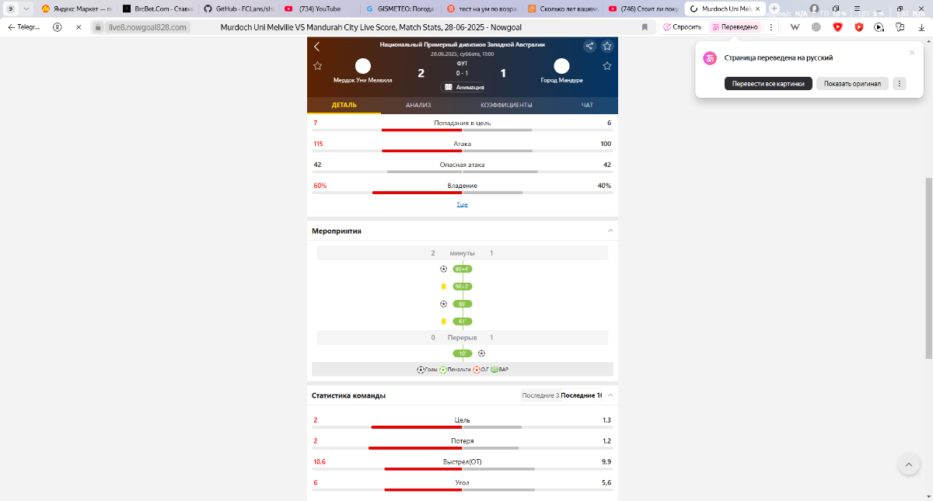Select the Последние 3 option
The height and width of the screenshot is (501, 933).
click(x=540, y=395)
